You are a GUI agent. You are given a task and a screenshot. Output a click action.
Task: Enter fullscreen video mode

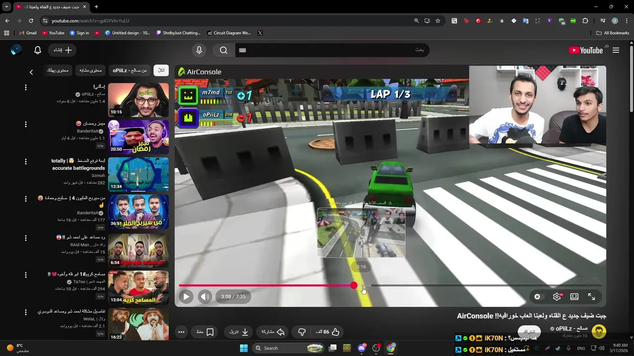tap(591, 297)
